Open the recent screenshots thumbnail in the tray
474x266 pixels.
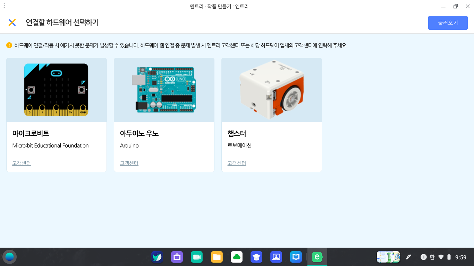(388, 257)
